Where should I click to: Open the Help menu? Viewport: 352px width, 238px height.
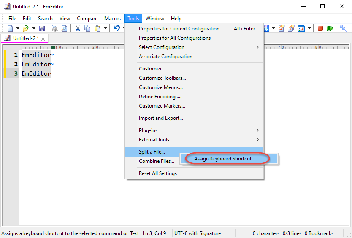176,19
